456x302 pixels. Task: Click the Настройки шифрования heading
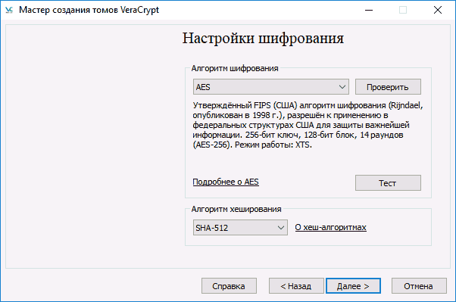pyautogui.click(x=263, y=39)
